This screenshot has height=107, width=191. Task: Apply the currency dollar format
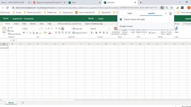pos(92,33)
